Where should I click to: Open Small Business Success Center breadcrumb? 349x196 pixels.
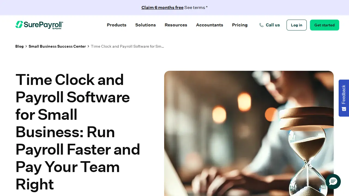point(57,46)
